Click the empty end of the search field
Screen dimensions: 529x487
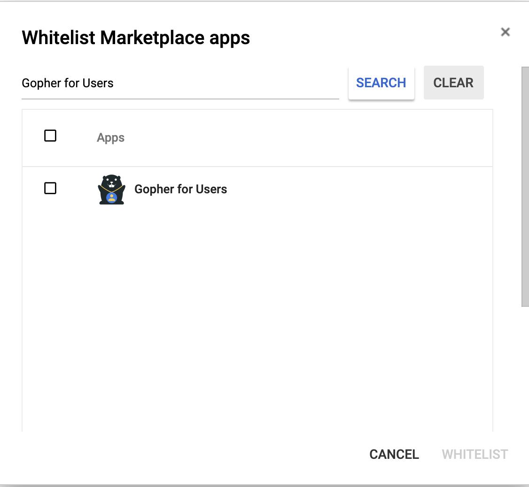(282, 84)
